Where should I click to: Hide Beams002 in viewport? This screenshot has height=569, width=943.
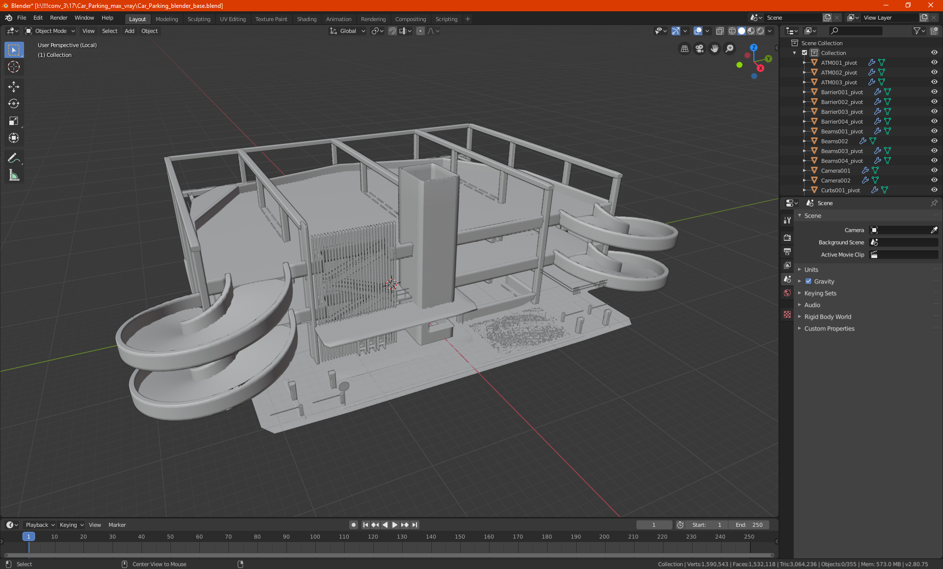(x=934, y=141)
